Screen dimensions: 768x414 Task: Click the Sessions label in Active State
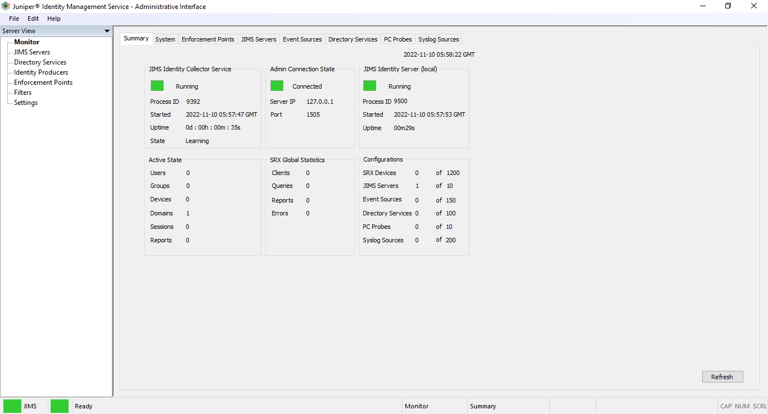point(162,227)
